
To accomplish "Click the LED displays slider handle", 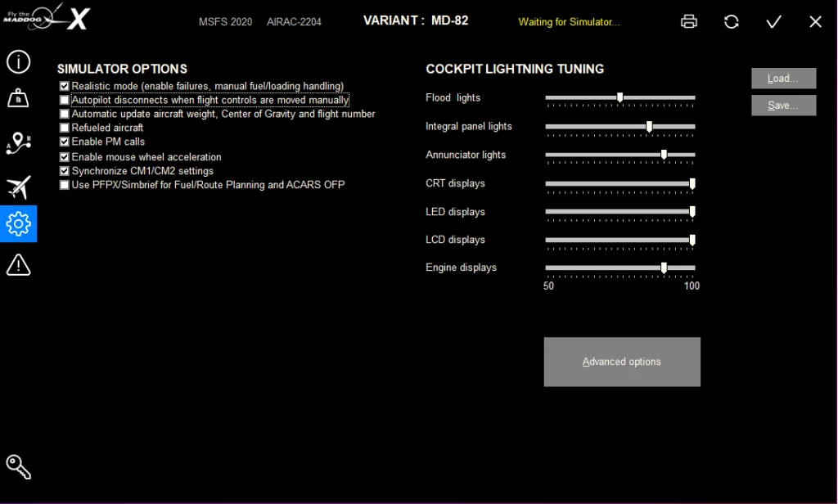I will (x=692, y=212).
